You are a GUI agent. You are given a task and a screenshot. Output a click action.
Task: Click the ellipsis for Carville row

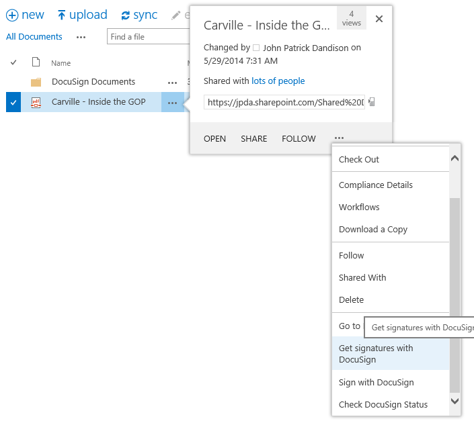(172, 102)
